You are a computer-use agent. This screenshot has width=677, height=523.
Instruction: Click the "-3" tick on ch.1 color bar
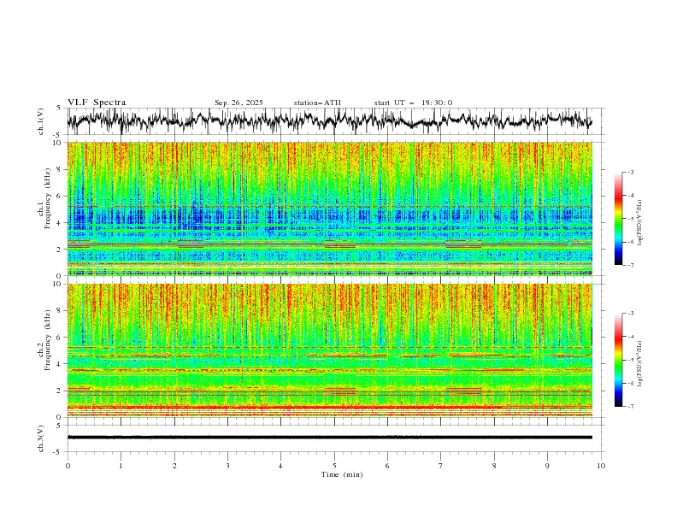631,172
